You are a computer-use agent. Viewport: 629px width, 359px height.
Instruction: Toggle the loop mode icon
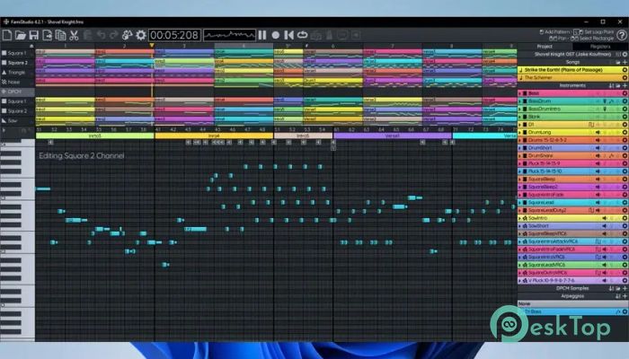coord(303,35)
